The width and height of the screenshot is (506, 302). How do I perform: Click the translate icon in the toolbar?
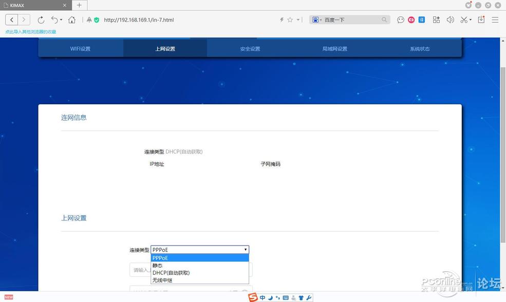[x=421, y=20]
